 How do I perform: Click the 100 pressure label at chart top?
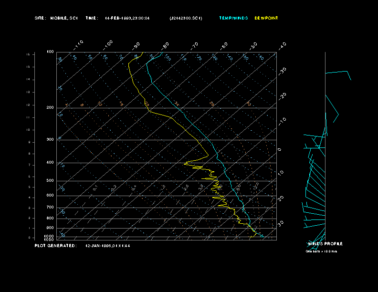50,52
